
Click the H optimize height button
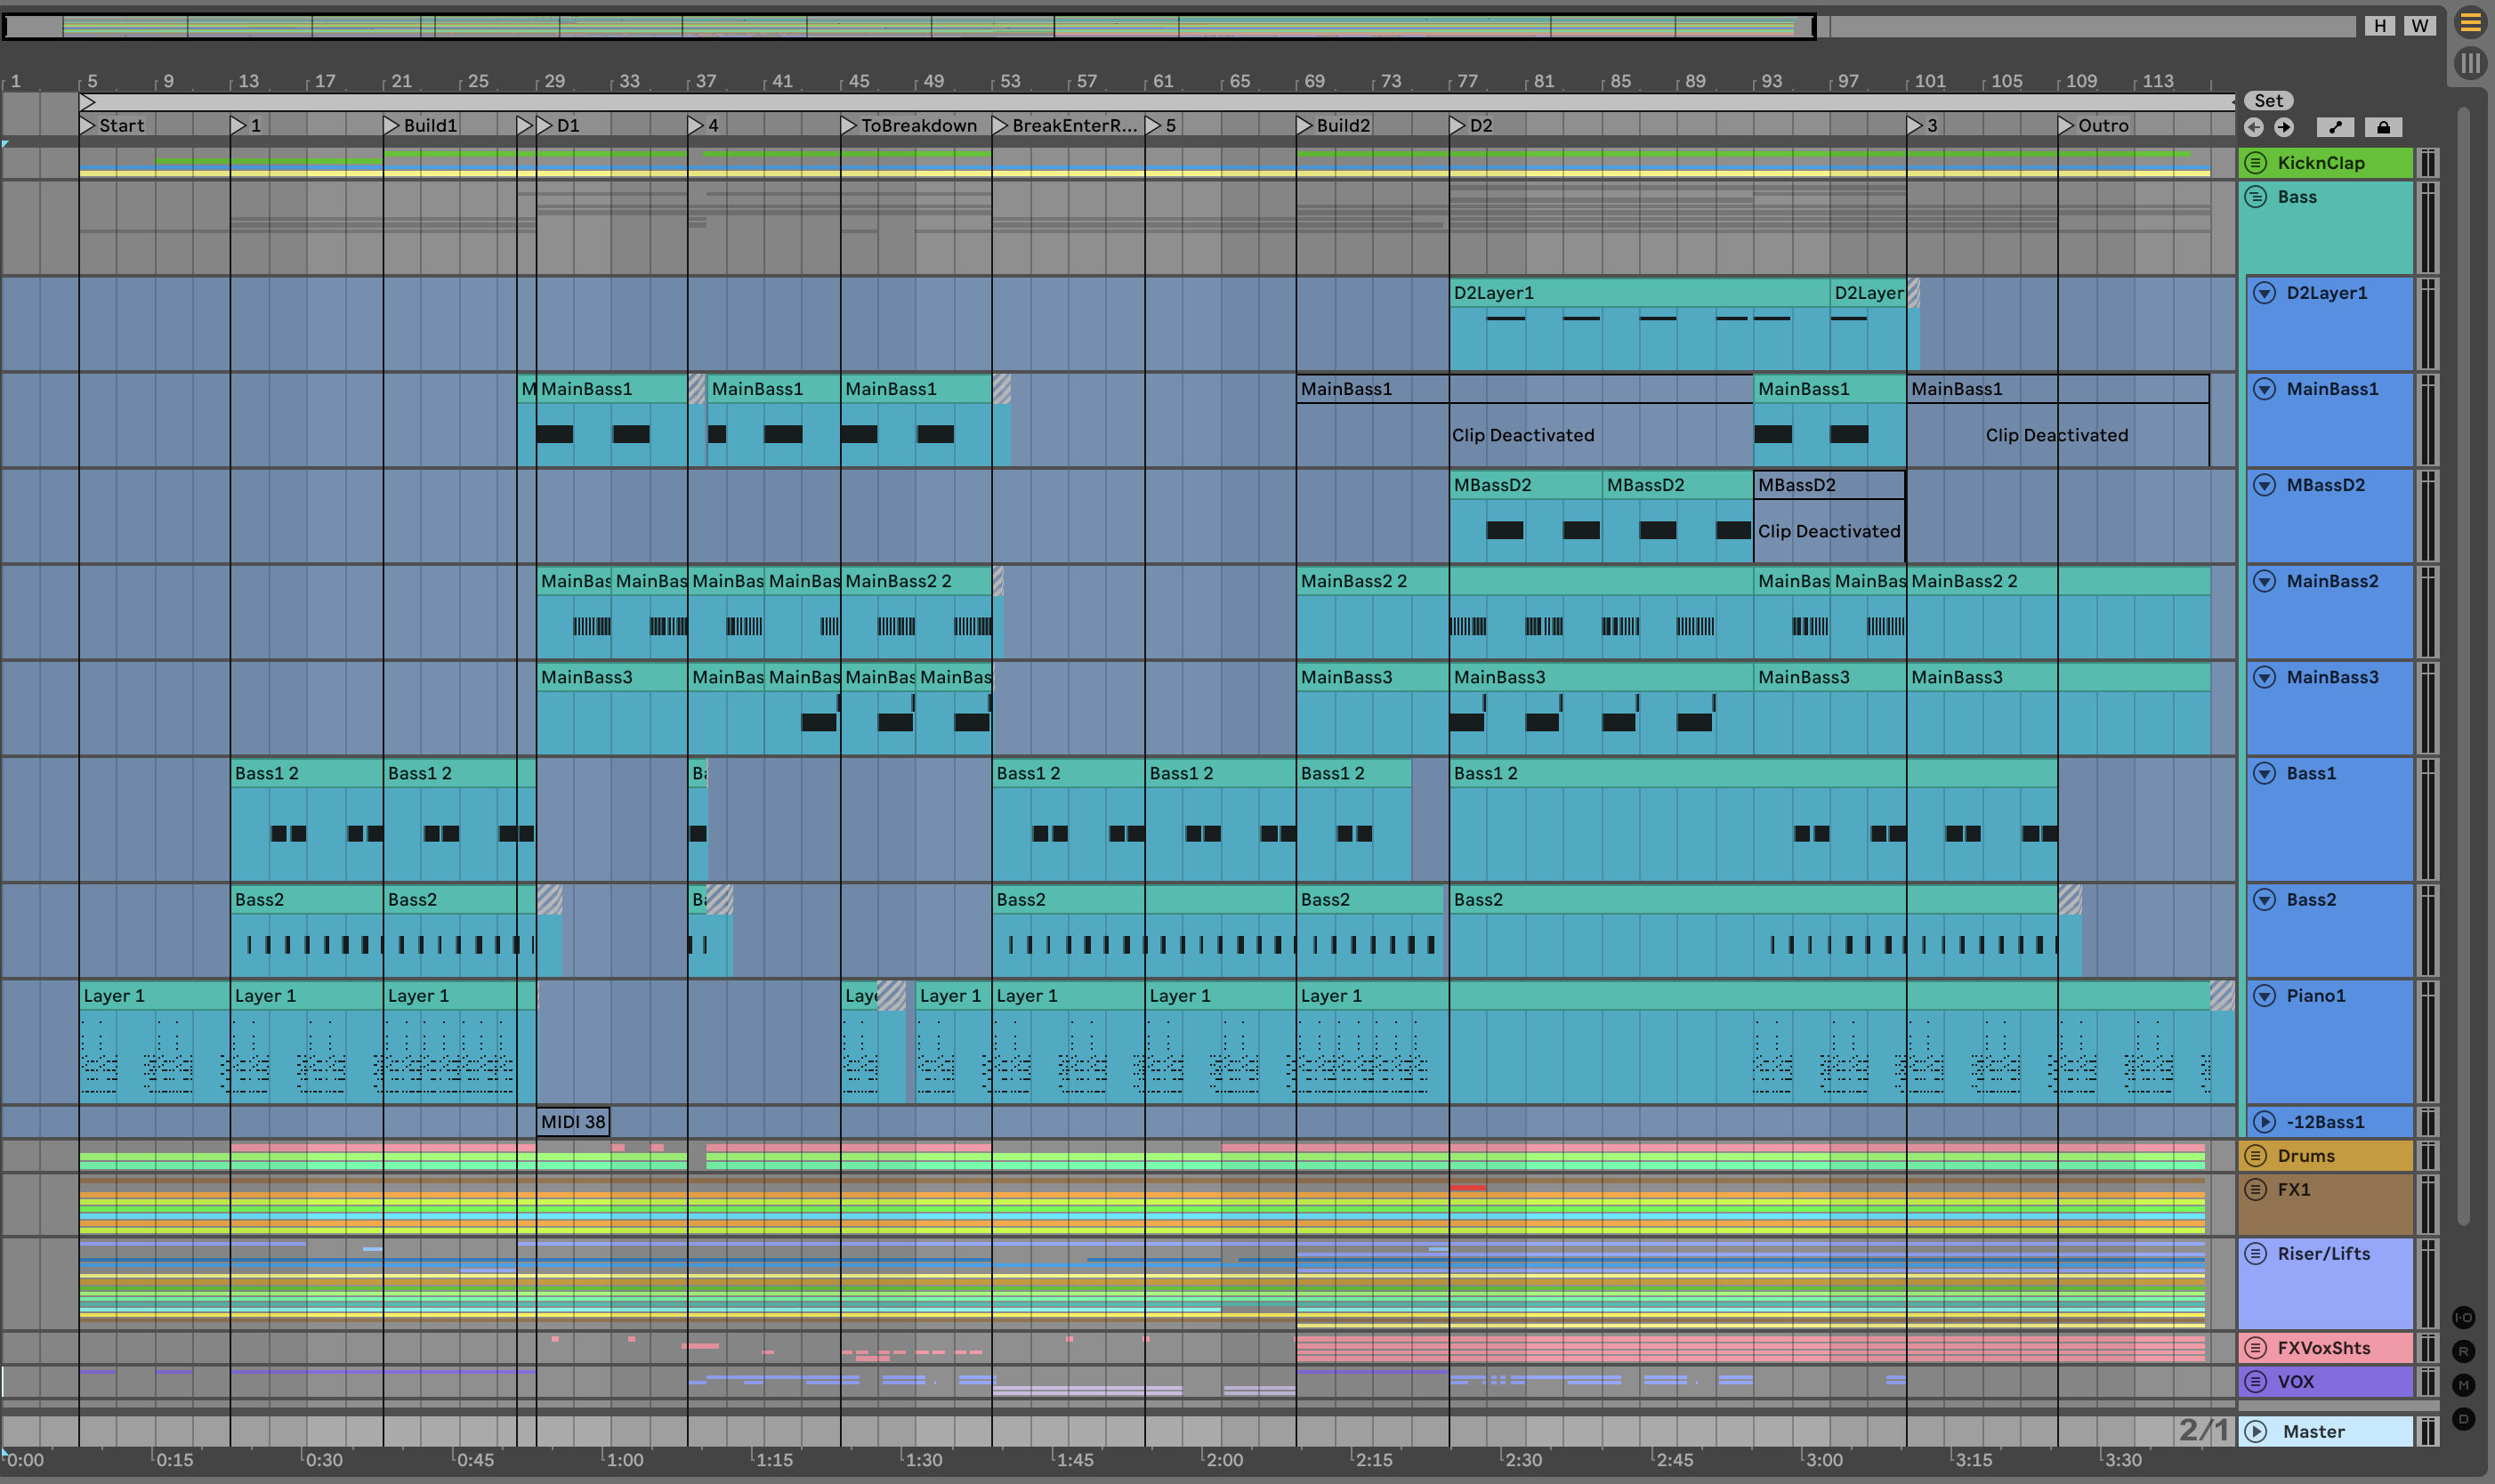coord(2380,26)
